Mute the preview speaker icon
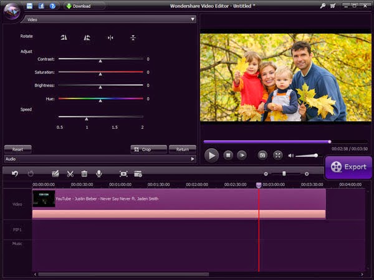Image resolution: width=374 pixels, height=280 pixels. [x=290, y=156]
